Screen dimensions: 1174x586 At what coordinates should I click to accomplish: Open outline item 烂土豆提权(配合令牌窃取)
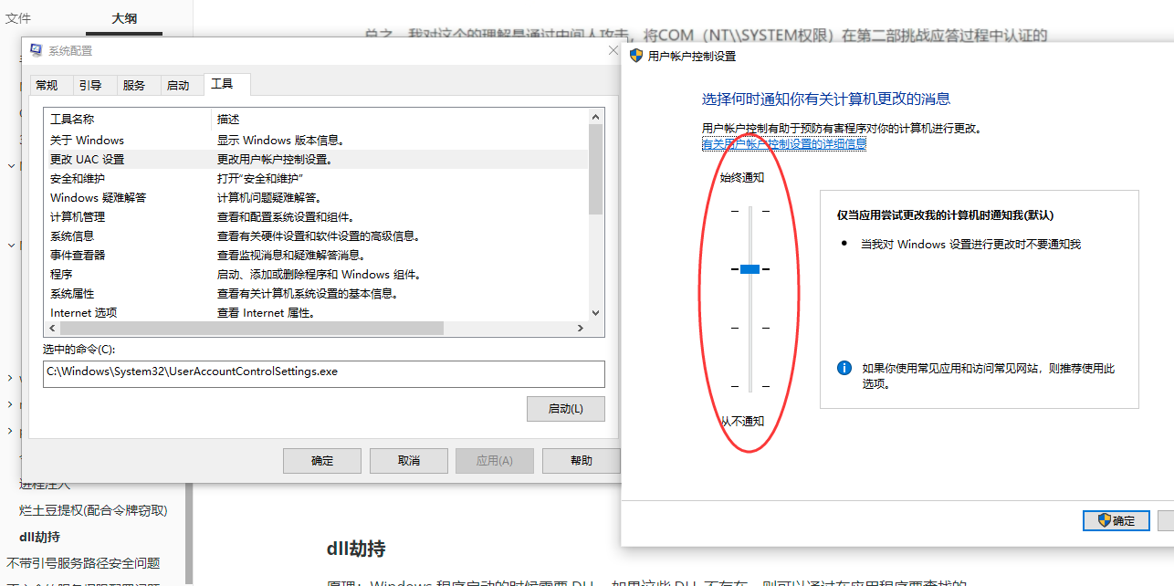(93, 510)
